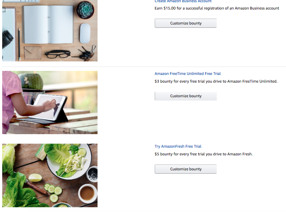Customize bounty for AmazonFresh free trial
Image resolution: width=286 pixels, height=212 pixels.
tap(186, 169)
